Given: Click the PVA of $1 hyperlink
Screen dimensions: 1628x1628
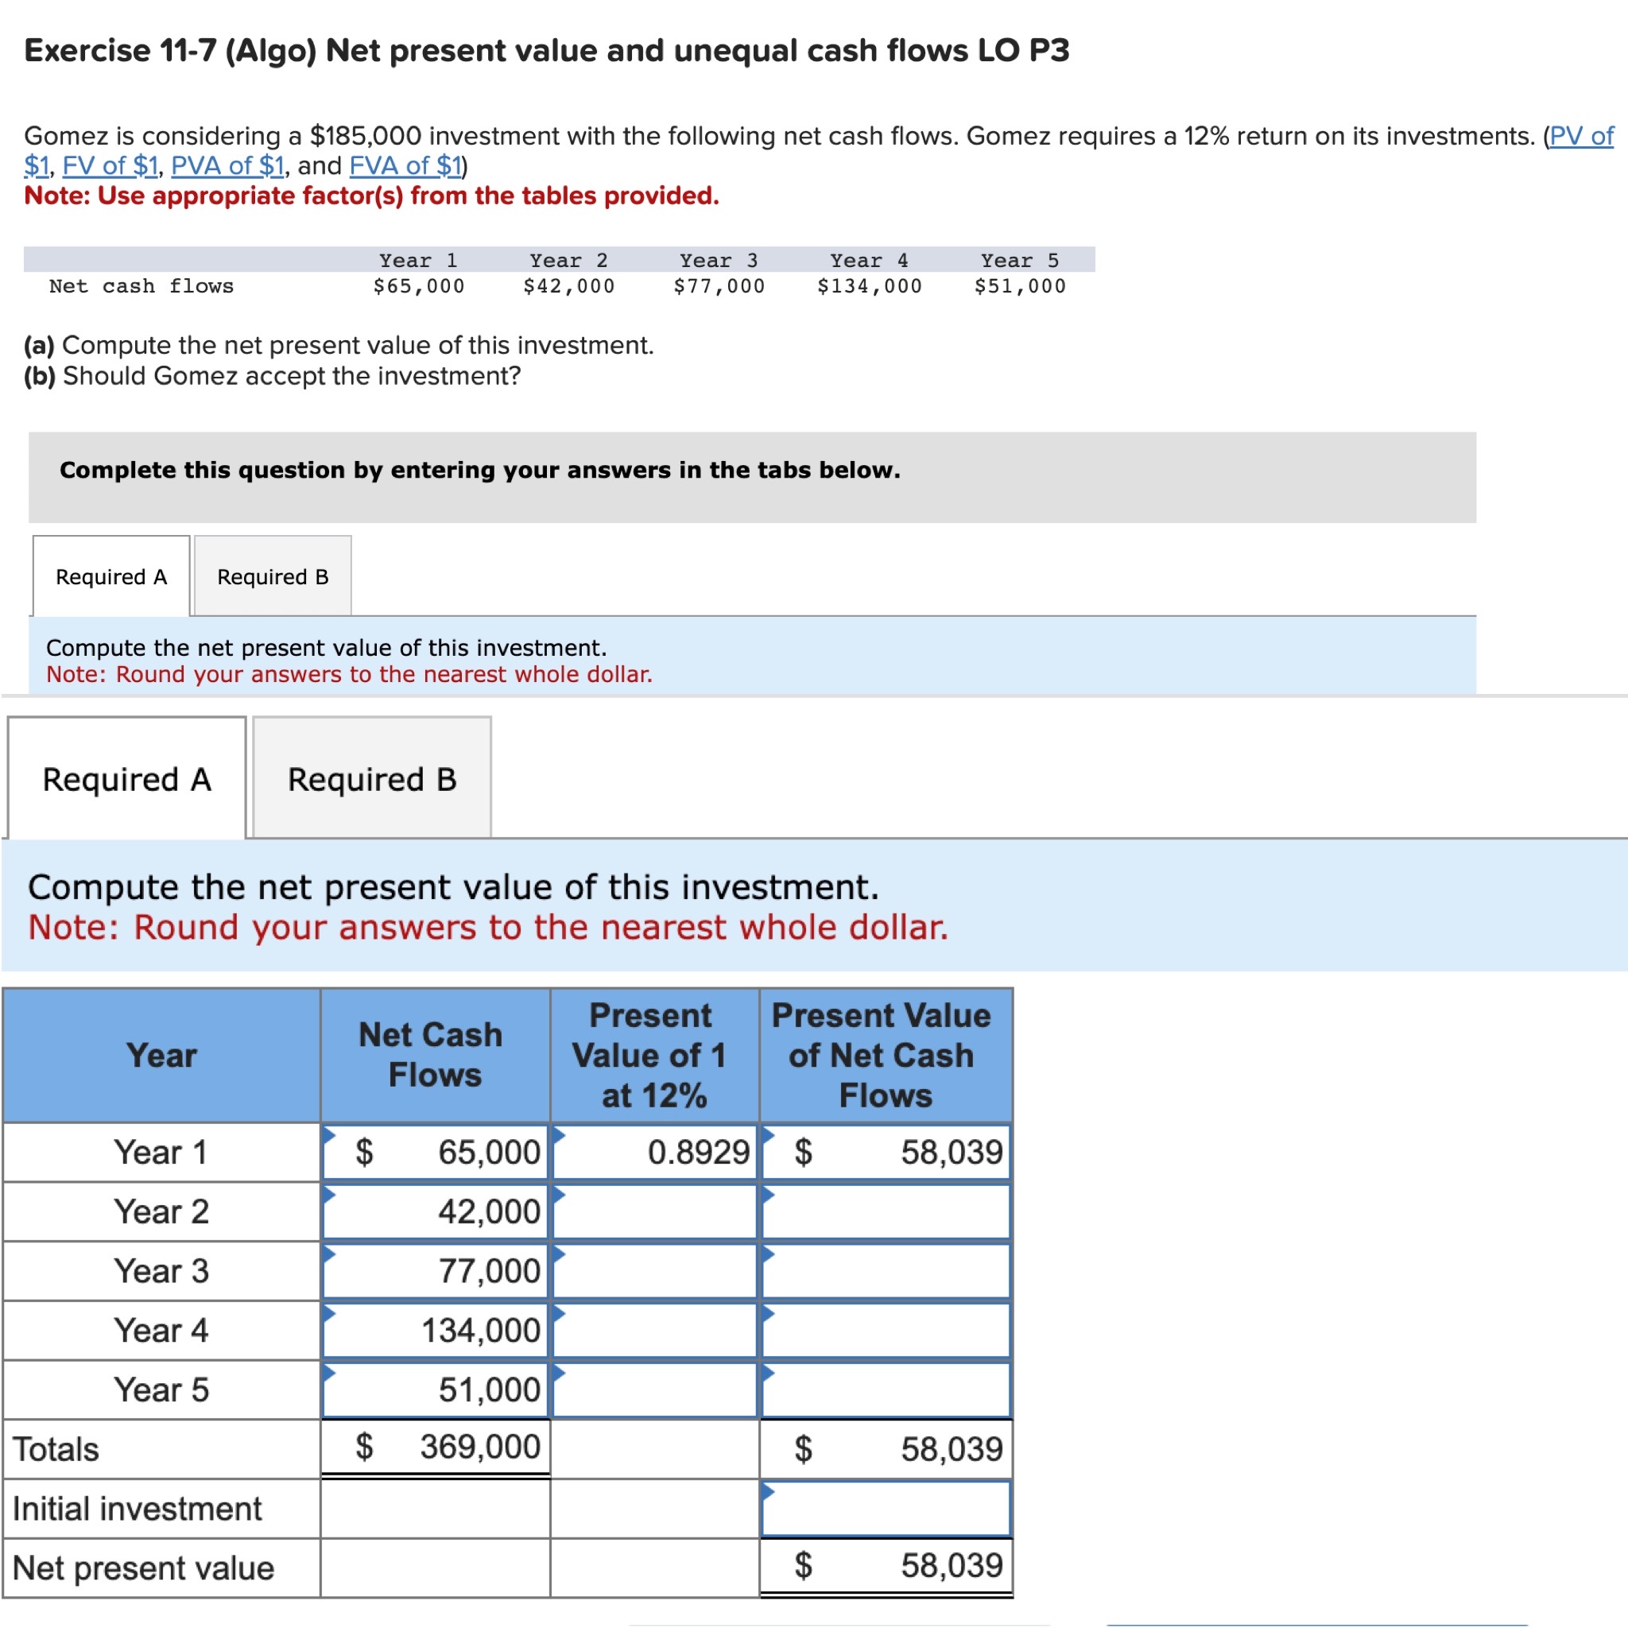Looking at the screenshot, I should [227, 166].
